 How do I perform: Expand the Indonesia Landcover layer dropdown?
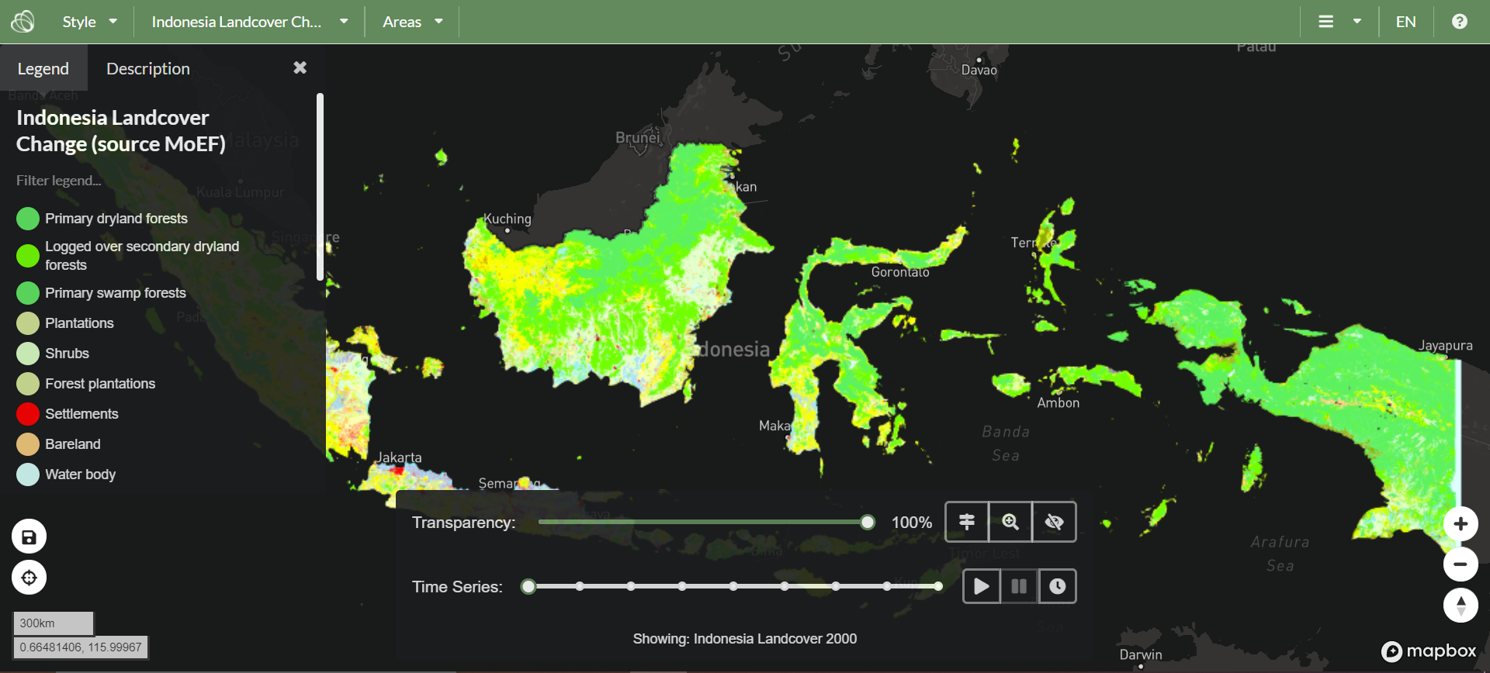click(249, 22)
